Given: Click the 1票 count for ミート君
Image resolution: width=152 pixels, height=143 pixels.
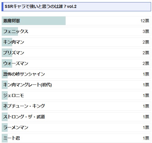Looking at the screenshot, I should pyautogui.click(x=146, y=138).
